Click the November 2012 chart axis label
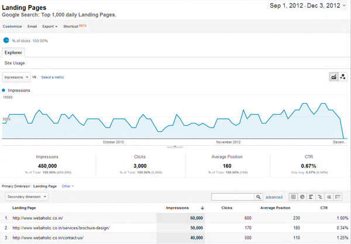Viewport: 351px width, 244px height. tap(228, 142)
